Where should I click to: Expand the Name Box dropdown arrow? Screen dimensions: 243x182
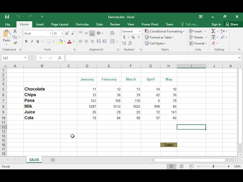pos(25,58)
